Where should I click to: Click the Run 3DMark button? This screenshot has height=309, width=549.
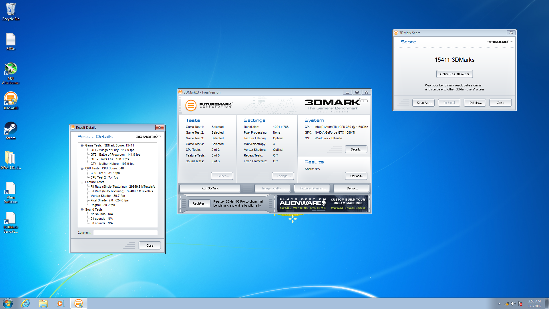click(210, 188)
